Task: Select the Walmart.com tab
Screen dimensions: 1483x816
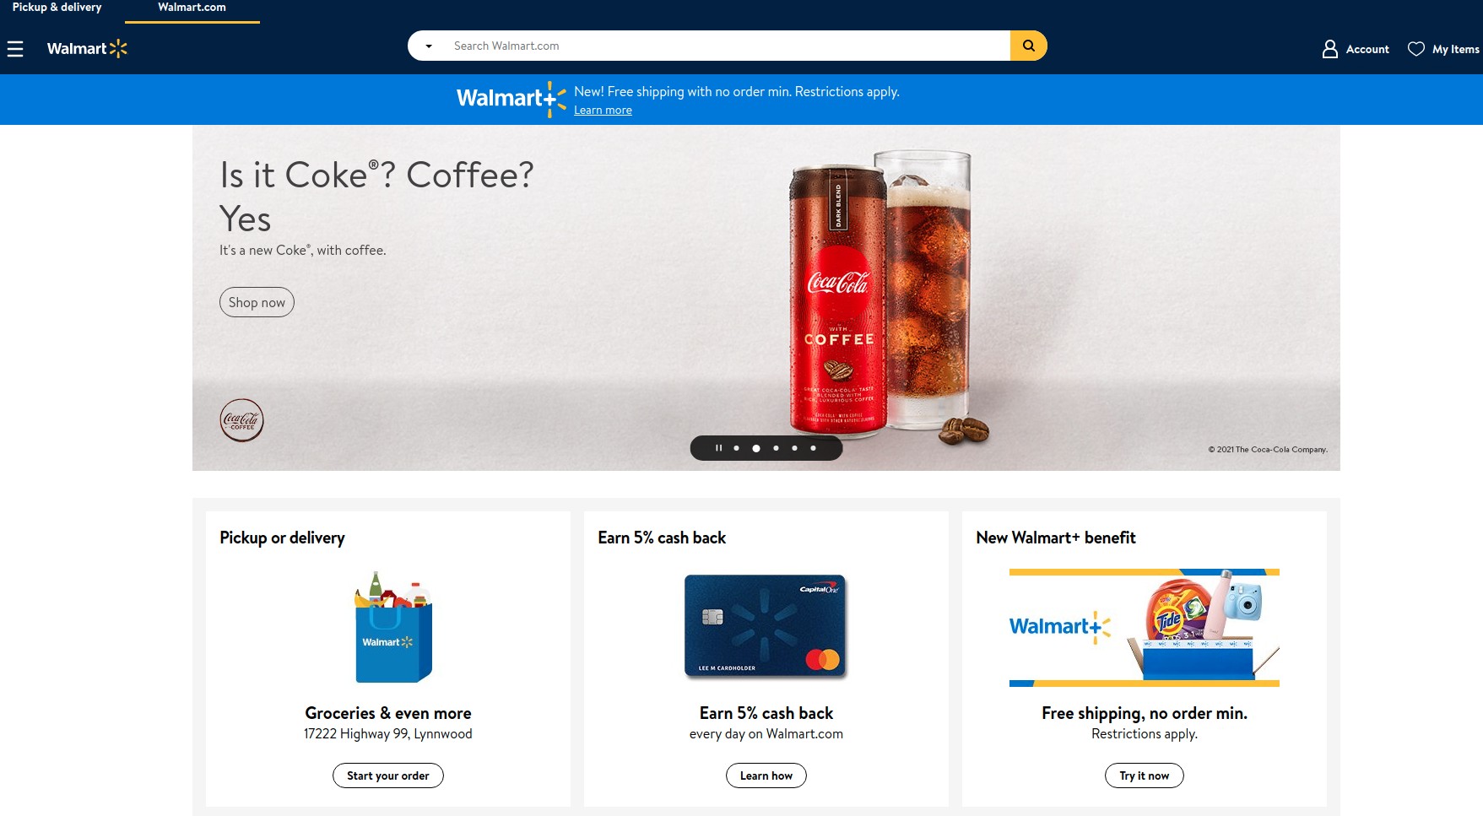Action: point(192,8)
